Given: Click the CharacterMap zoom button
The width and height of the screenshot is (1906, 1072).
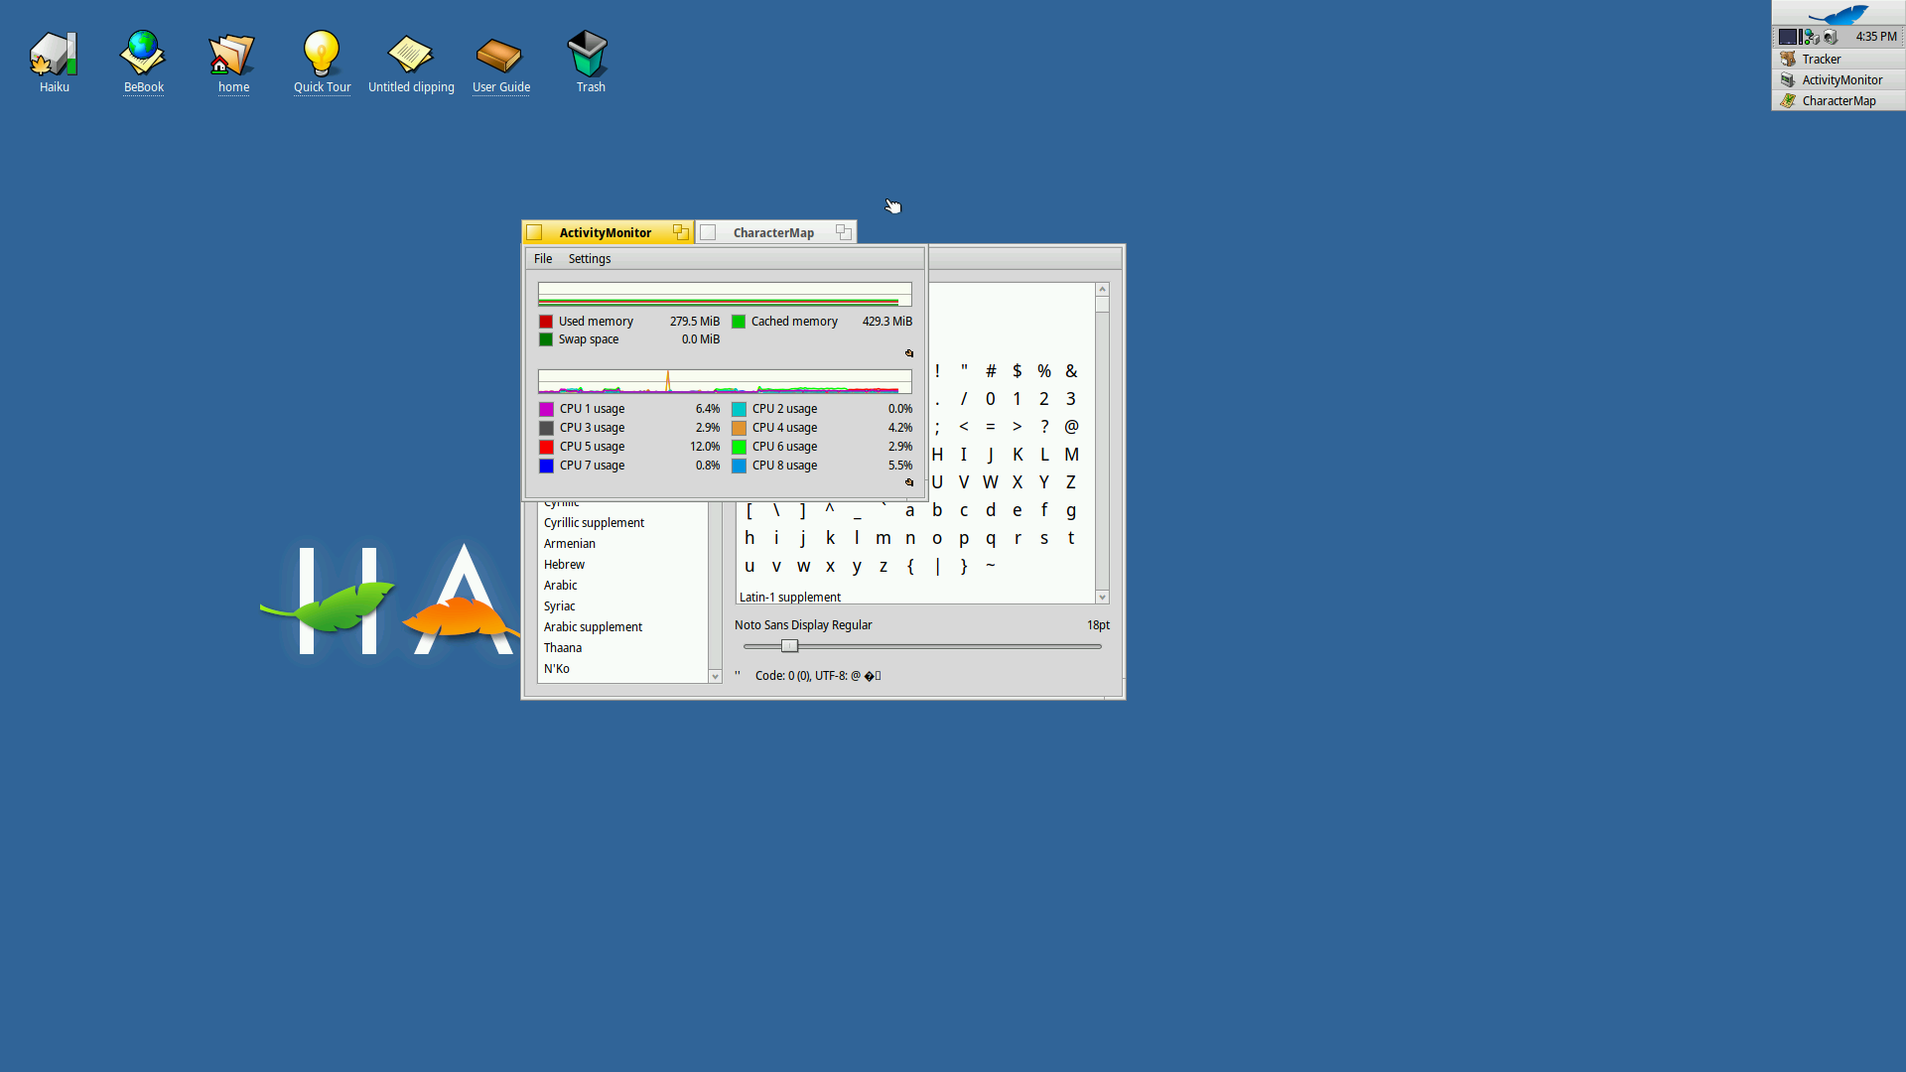Looking at the screenshot, I should coord(844,232).
